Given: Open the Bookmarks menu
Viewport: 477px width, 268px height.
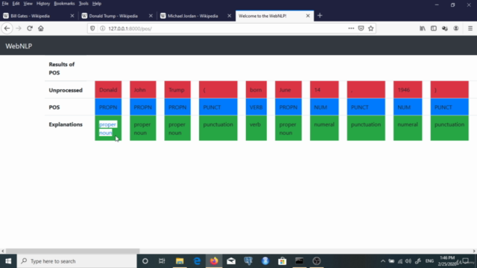Looking at the screenshot, I should tap(64, 4).
